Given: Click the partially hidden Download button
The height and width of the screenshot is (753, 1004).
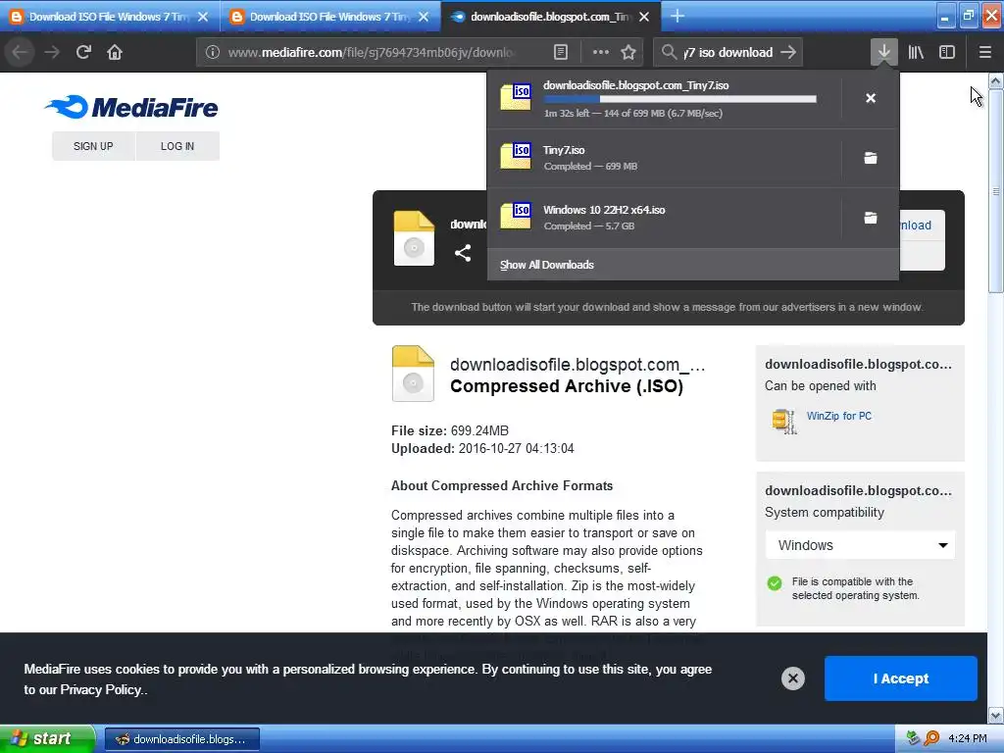Looking at the screenshot, I should coord(922,226).
